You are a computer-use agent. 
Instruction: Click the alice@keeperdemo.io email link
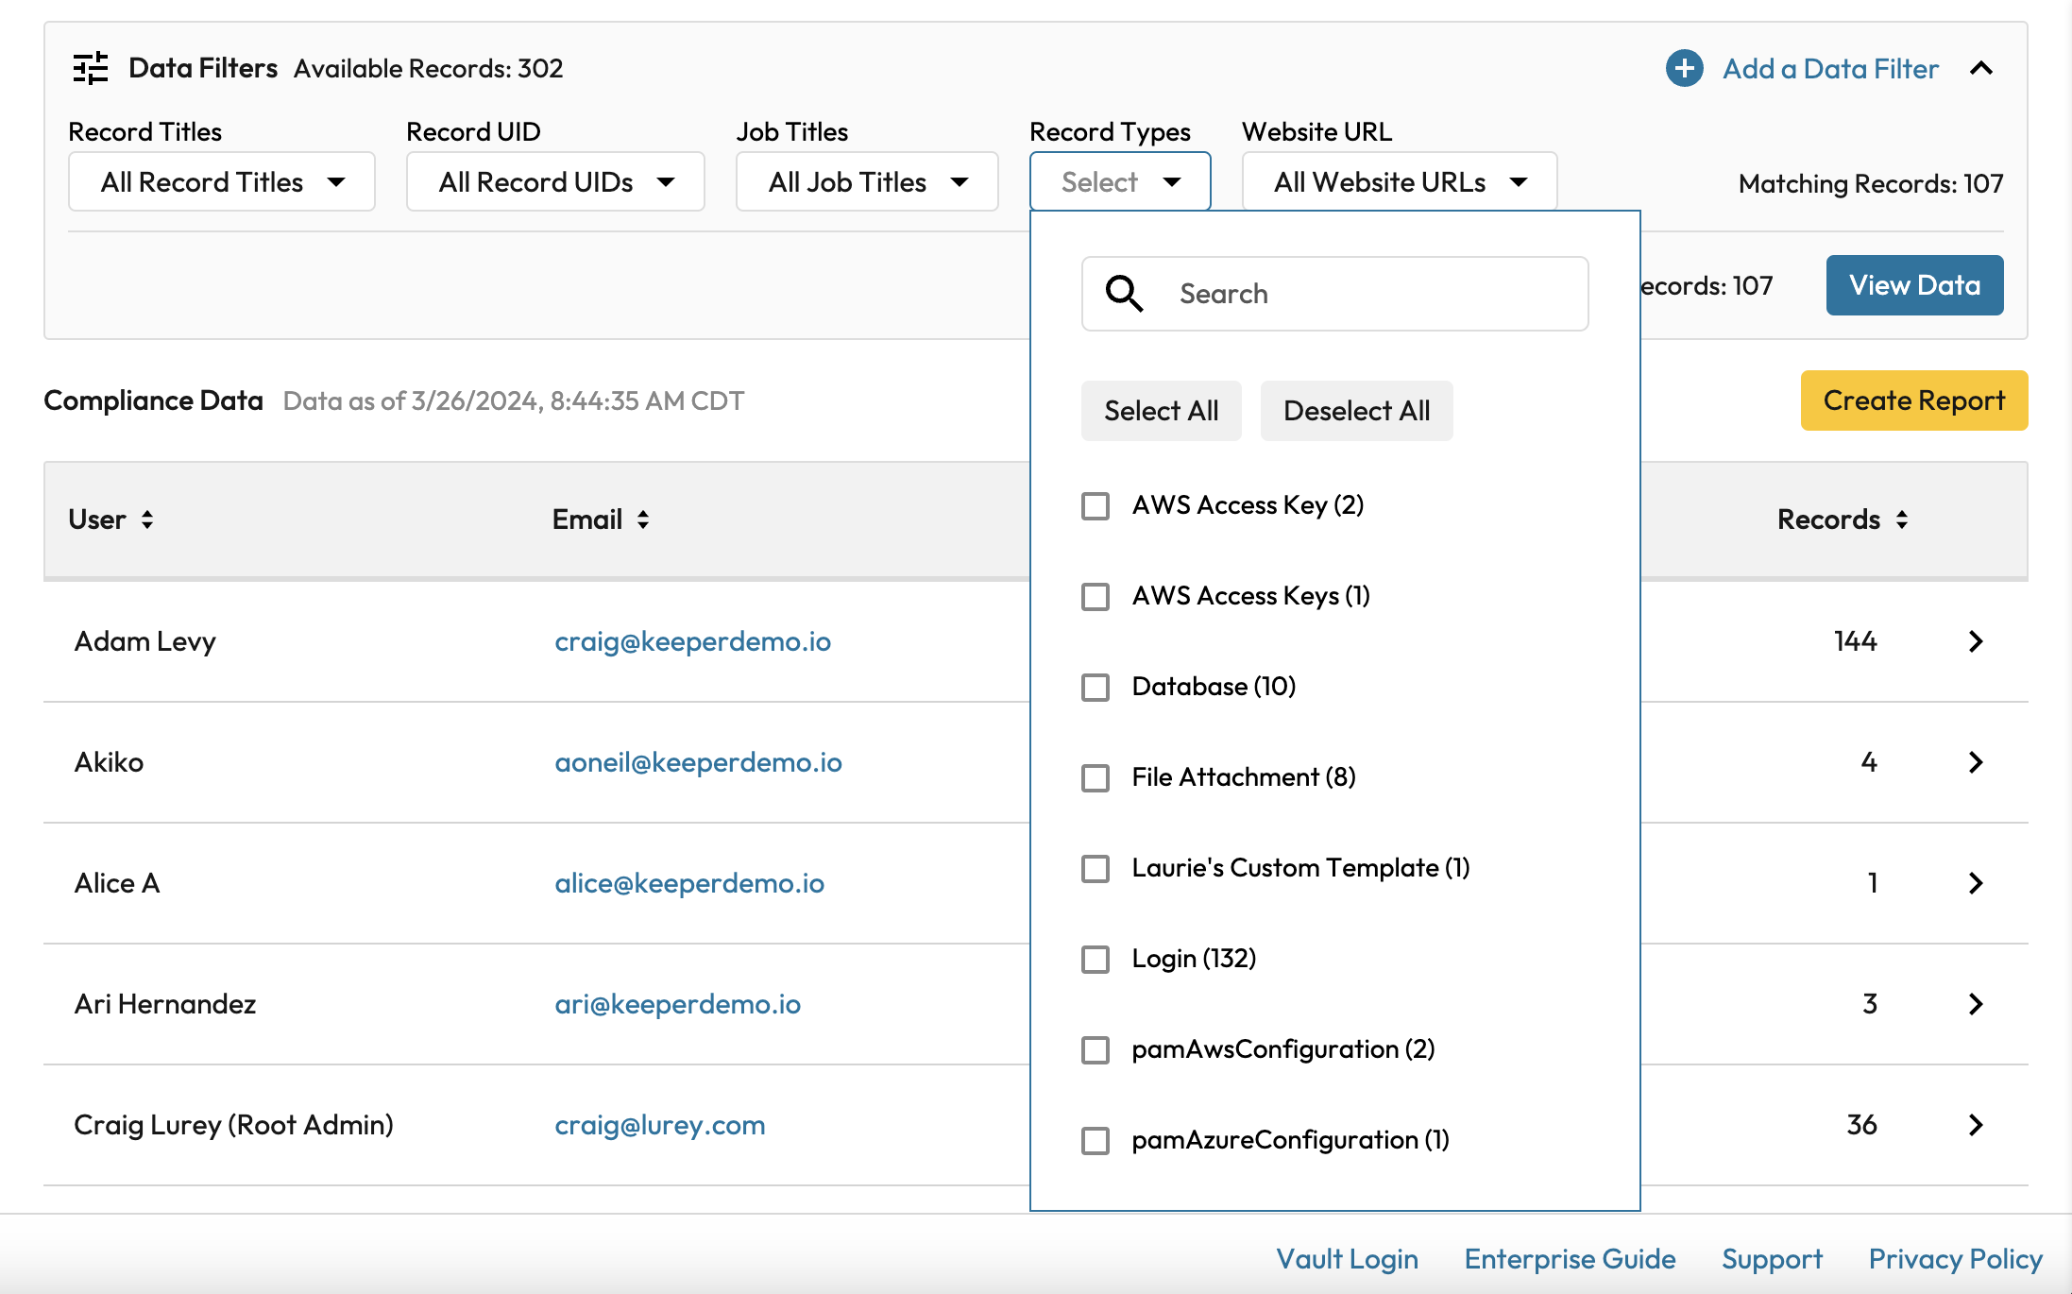coord(689,883)
